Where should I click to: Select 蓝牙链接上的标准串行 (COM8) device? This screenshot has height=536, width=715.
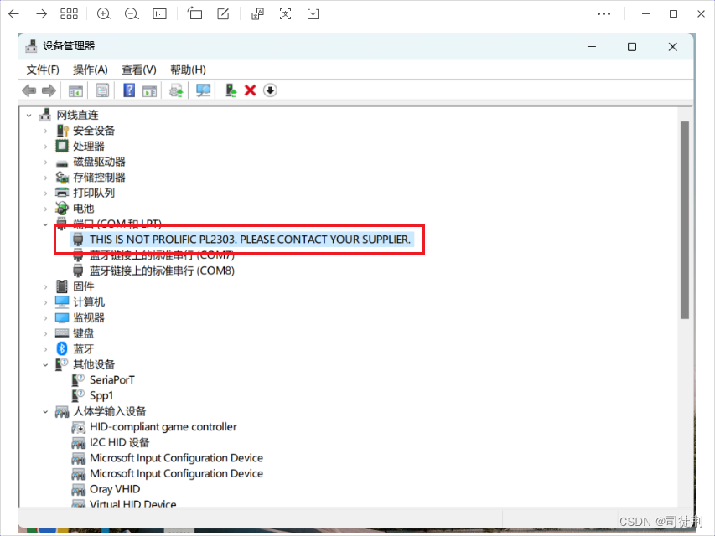pos(153,271)
